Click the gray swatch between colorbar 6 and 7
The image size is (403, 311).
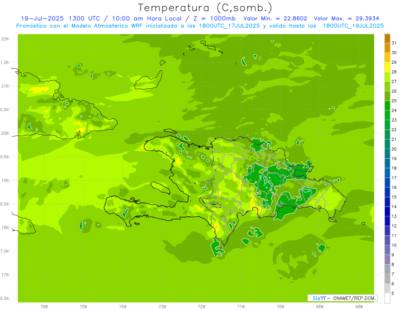point(387,279)
